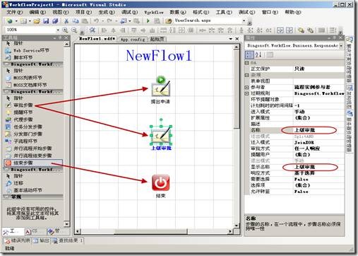Open the 错误列表 bottom tab

[x=18, y=240]
